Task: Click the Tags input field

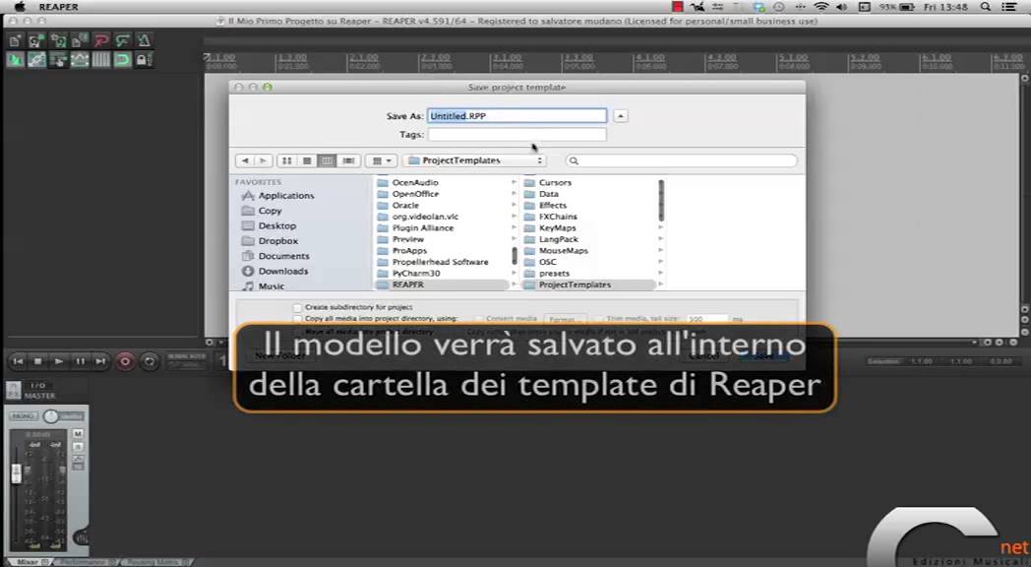Action: pyautogui.click(x=516, y=134)
